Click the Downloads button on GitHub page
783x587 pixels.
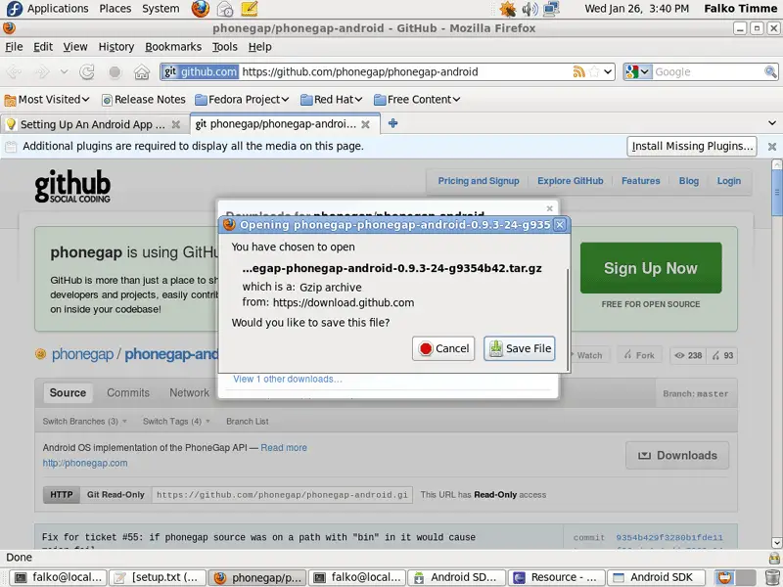(677, 455)
